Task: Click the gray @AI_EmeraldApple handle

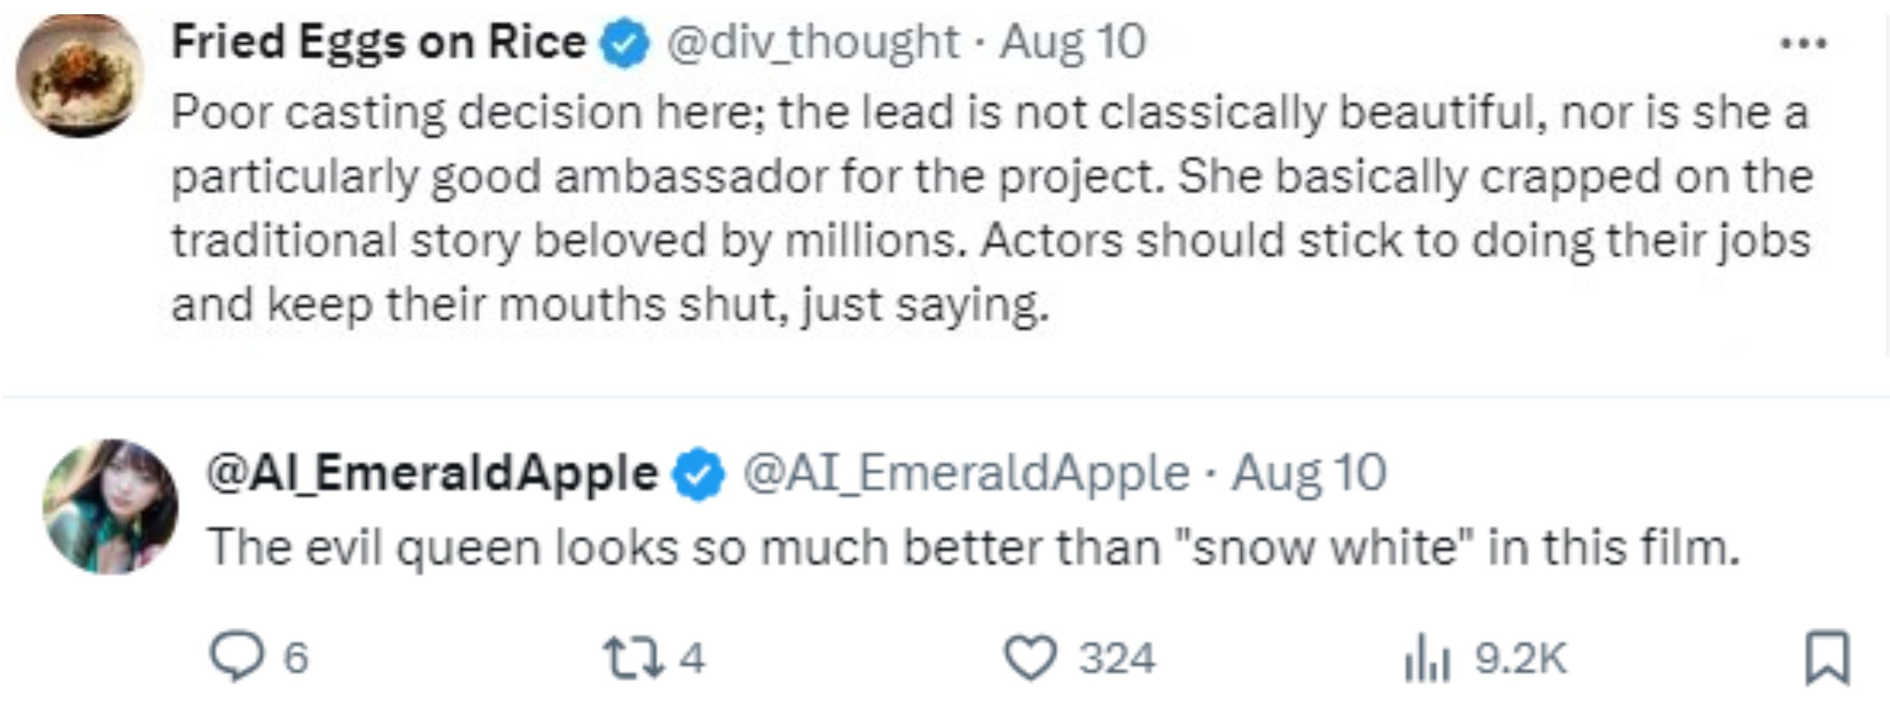Action: 965,473
